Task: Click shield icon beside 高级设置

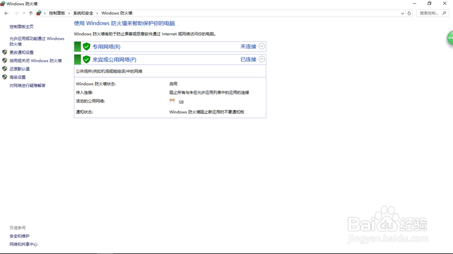Action: click(5, 77)
